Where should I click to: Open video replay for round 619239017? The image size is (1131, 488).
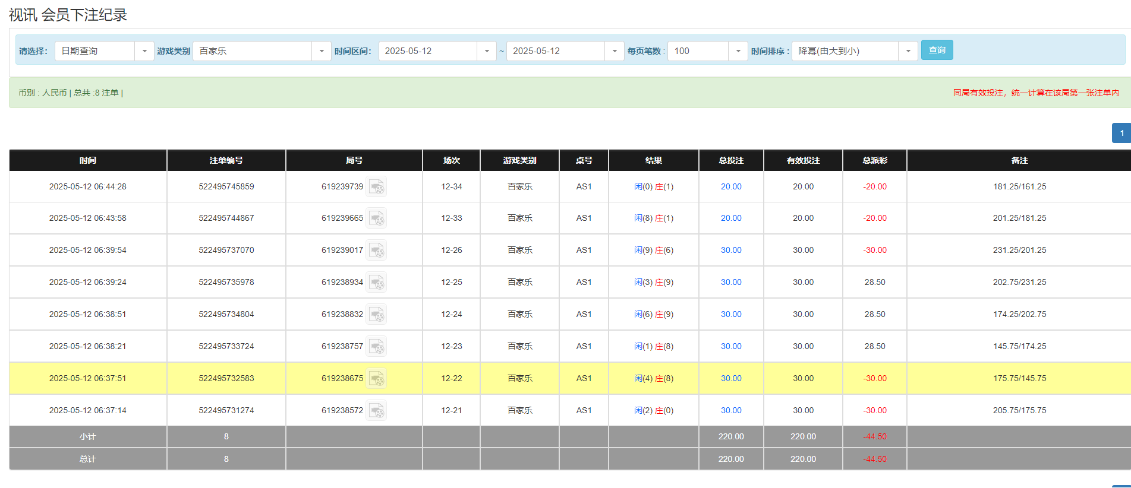376,251
